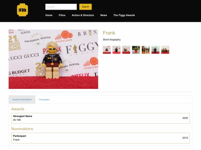Select third gallery thumbnail with group
This screenshot has width=201, height=150.
pyautogui.click(x=126, y=50)
